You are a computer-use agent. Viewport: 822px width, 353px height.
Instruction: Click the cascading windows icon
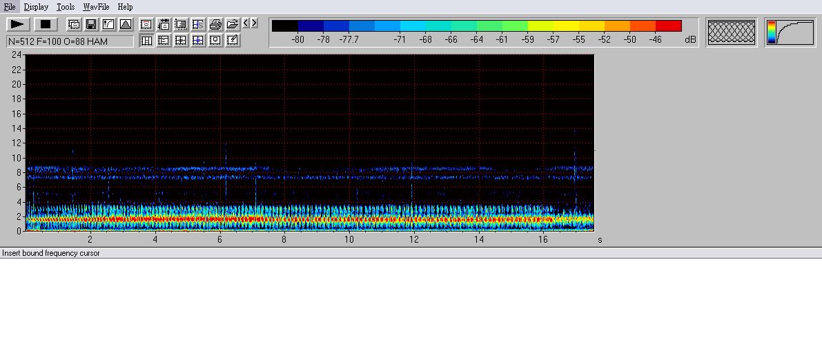point(74,24)
